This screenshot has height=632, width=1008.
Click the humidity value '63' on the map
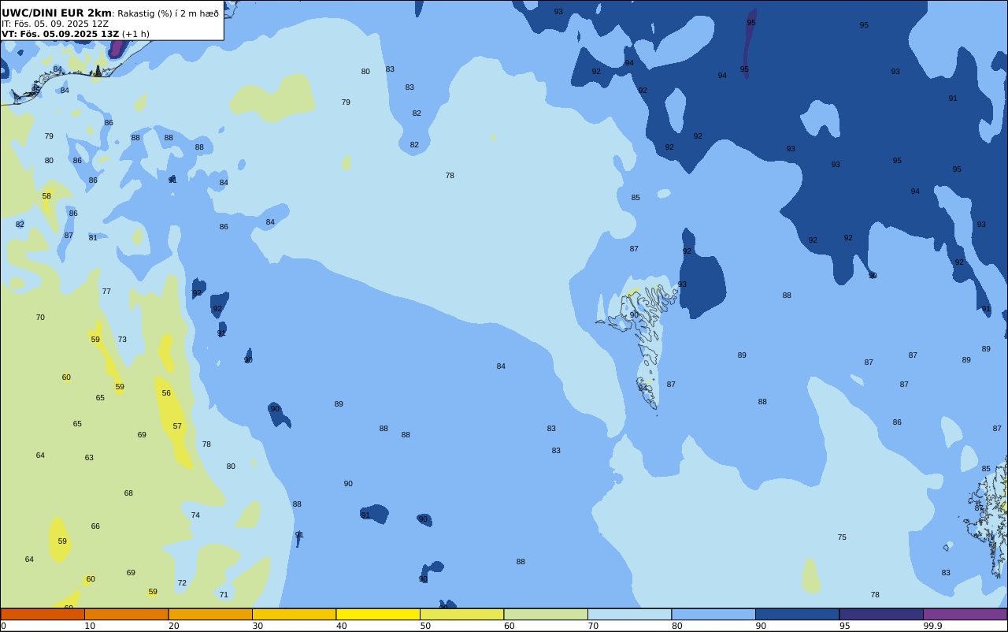89,458
